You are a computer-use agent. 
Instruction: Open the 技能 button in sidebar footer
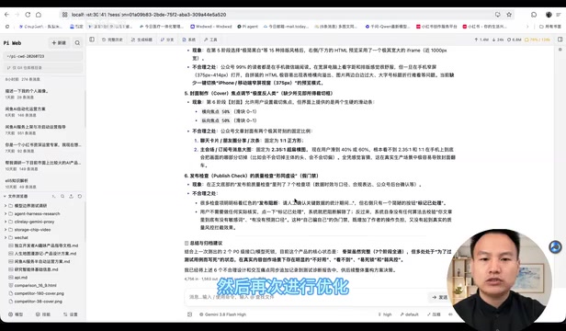pyautogui.click(x=43, y=314)
